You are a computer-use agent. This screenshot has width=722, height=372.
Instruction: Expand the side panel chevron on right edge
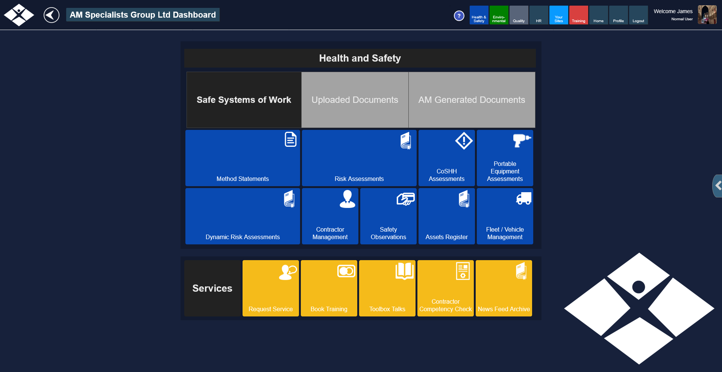[x=717, y=186]
